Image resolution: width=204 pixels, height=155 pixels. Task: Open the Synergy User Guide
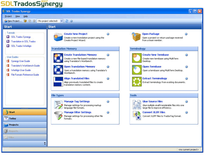point(20,61)
